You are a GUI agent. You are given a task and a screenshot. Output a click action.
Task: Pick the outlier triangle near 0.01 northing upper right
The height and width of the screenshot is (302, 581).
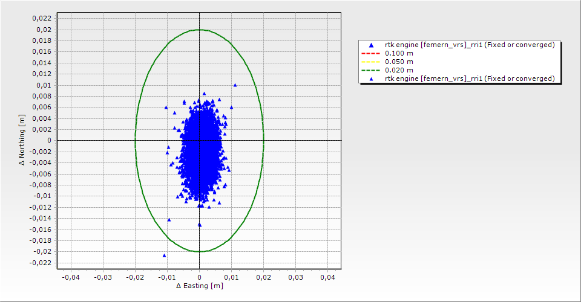[235, 85]
